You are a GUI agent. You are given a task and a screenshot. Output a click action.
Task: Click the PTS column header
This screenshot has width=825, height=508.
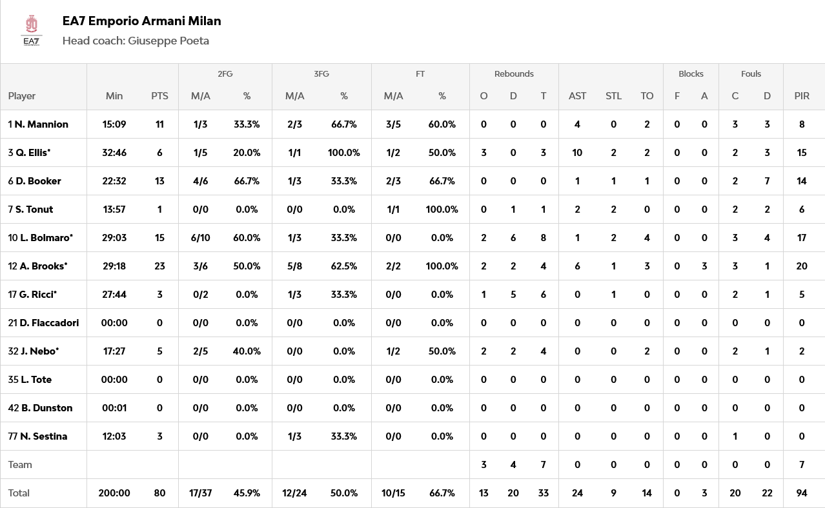tap(159, 96)
